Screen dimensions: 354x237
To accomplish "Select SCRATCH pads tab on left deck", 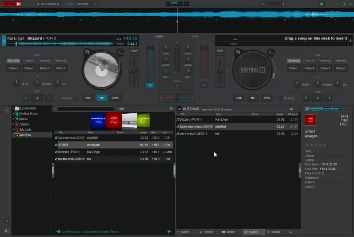I will pyautogui.click(x=45, y=61).
